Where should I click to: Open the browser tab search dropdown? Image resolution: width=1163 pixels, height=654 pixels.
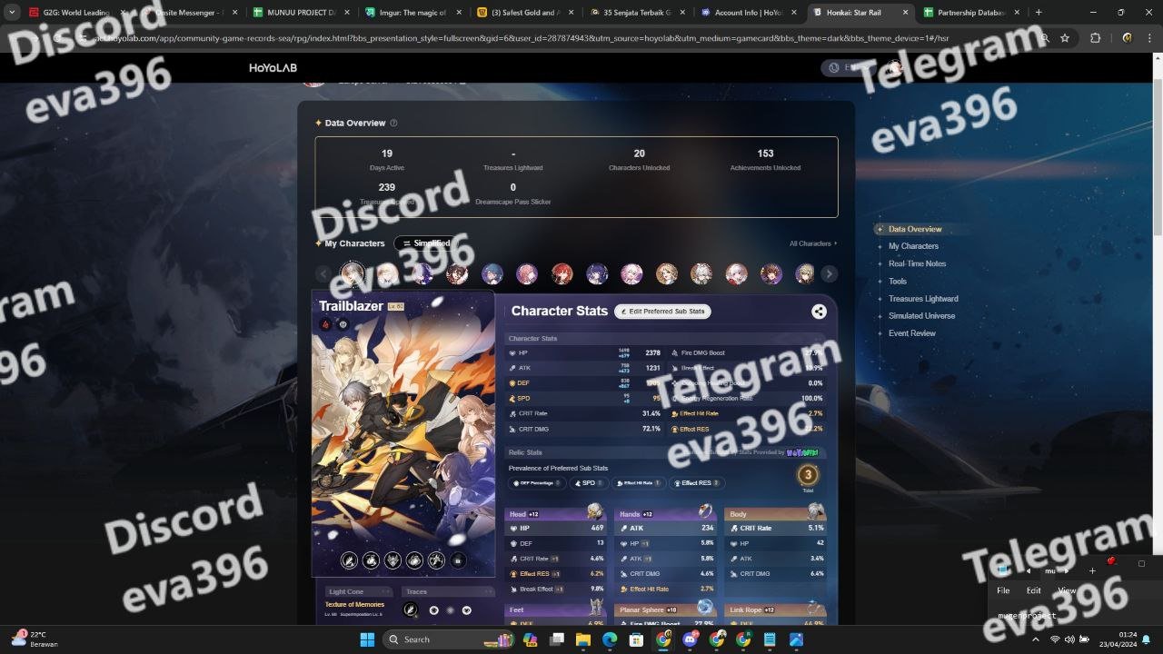point(12,13)
